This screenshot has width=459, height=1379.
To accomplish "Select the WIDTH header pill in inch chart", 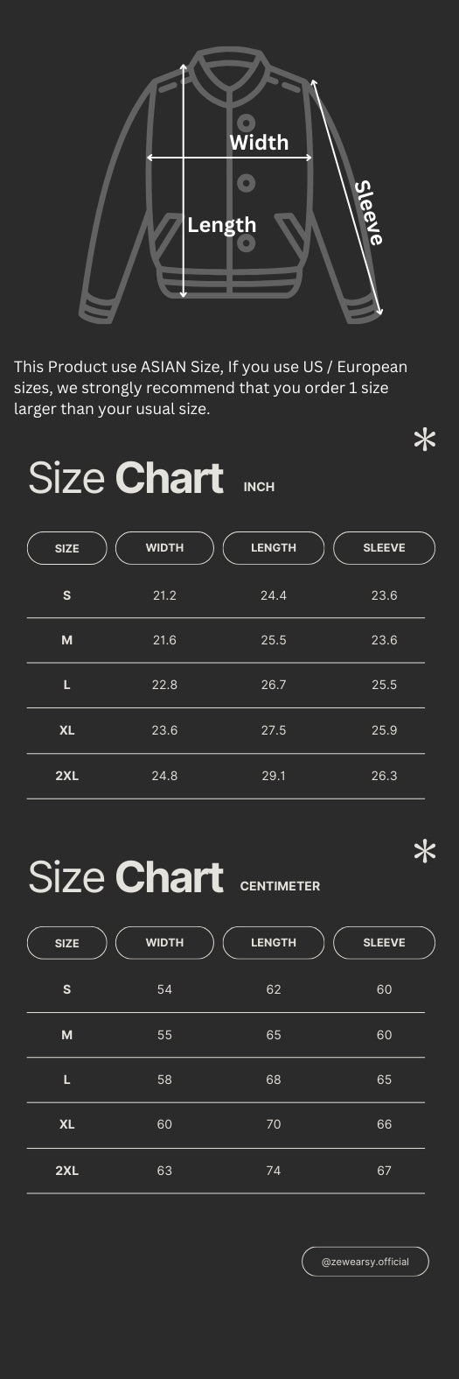I will point(164,548).
